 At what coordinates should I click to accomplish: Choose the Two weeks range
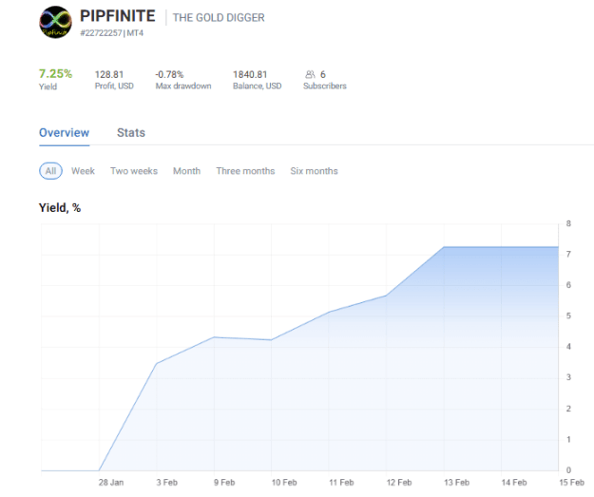134,171
